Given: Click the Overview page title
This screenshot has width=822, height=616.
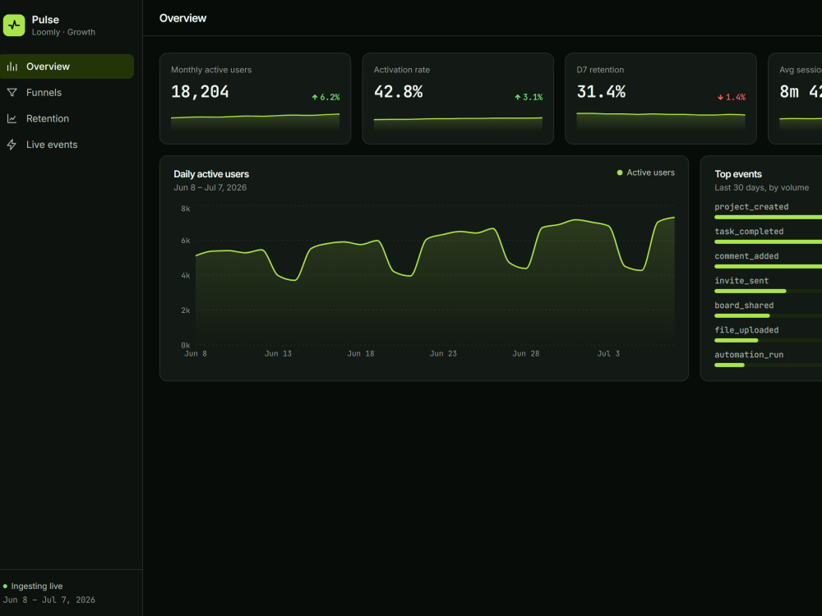Looking at the screenshot, I should (x=183, y=18).
